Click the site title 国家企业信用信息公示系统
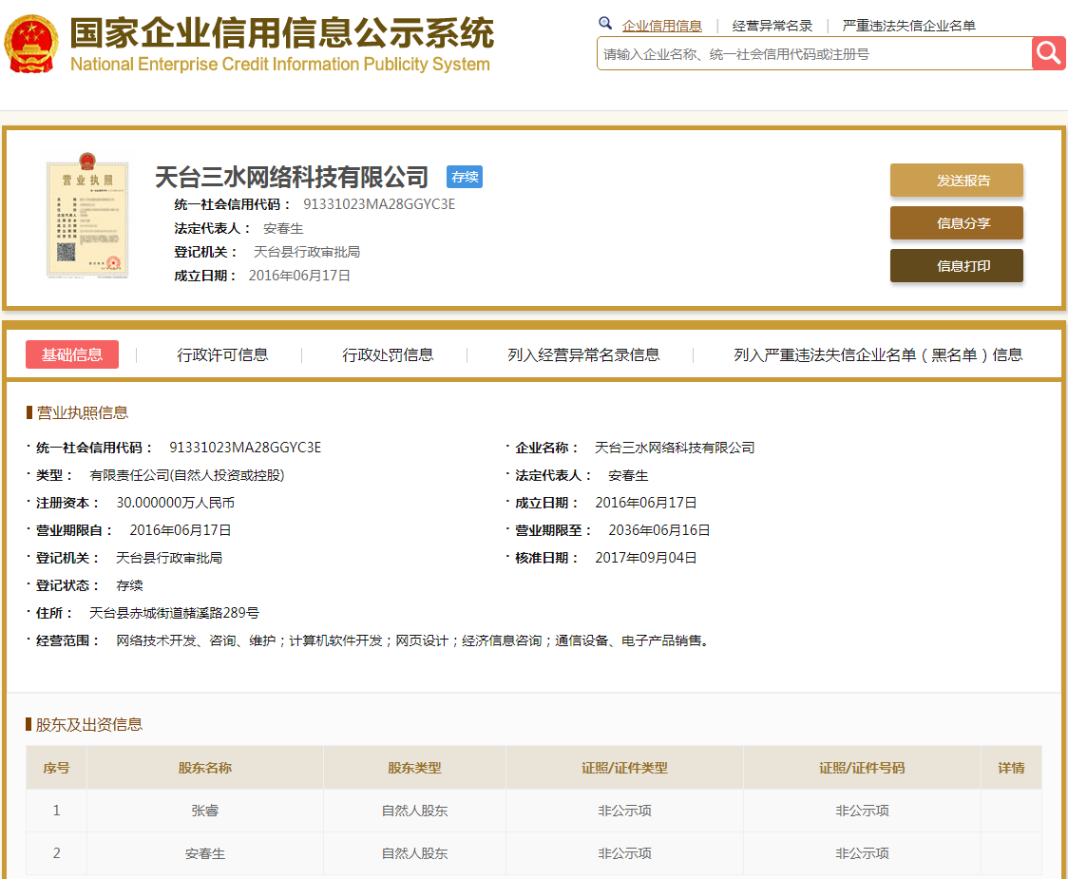The width and height of the screenshot is (1068, 879). [281, 33]
